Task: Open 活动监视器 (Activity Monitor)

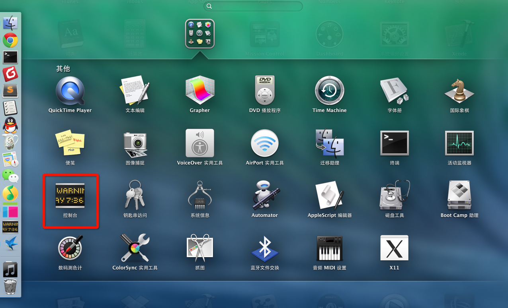Action: tap(459, 143)
